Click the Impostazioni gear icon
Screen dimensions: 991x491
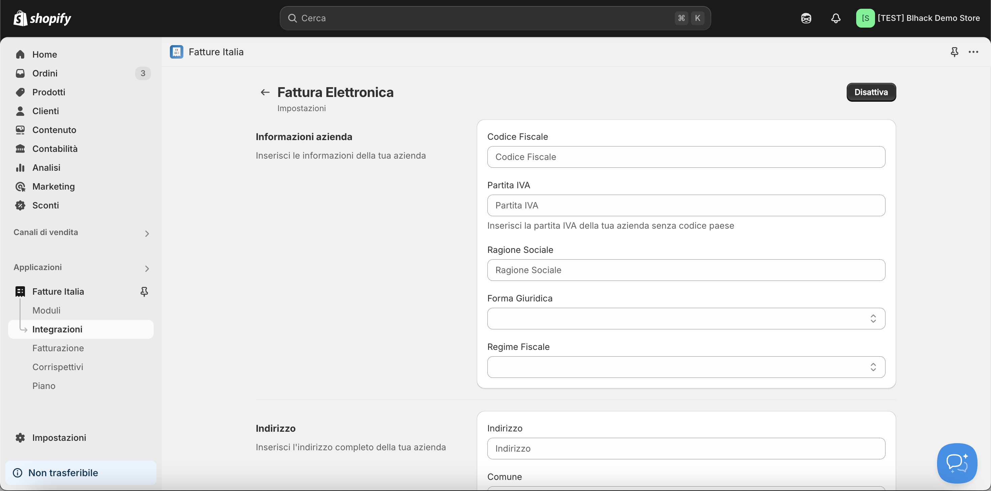20,437
